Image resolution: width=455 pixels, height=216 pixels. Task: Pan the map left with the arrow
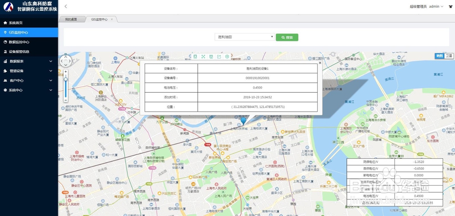(x=61, y=61)
